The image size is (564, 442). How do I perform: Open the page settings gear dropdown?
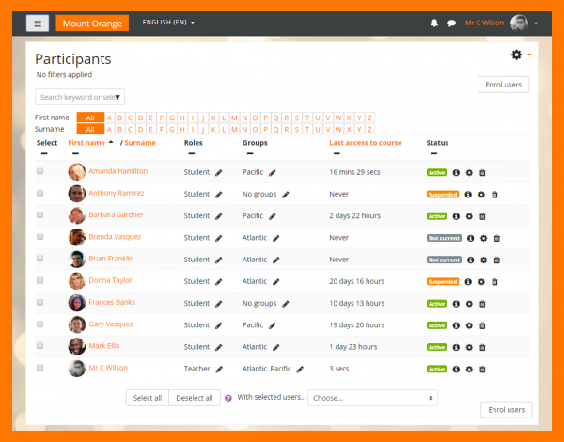[x=519, y=55]
